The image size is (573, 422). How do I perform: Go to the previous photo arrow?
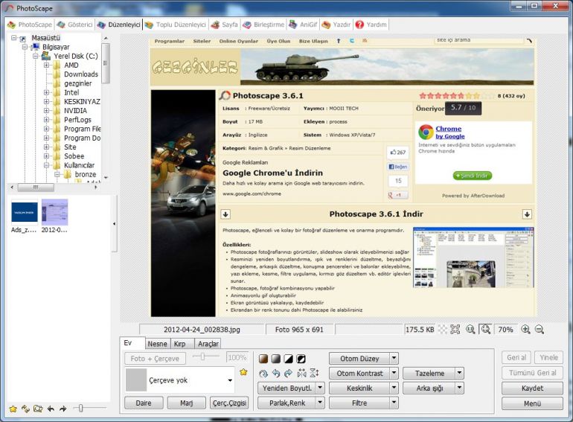click(51, 409)
